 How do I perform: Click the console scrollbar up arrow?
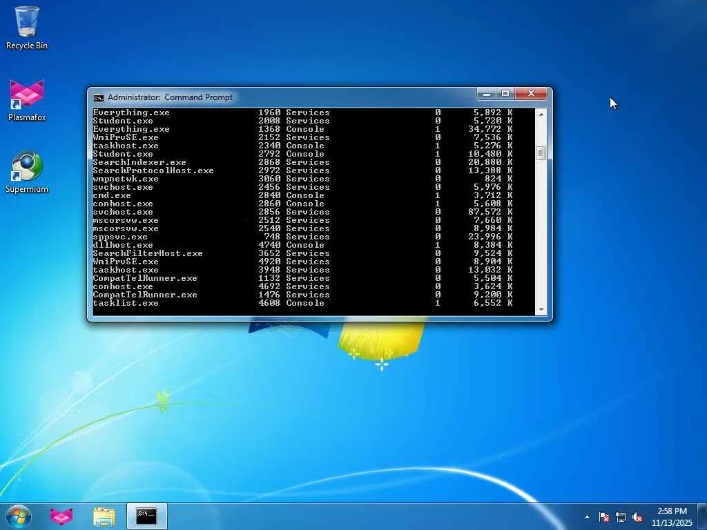[541, 114]
